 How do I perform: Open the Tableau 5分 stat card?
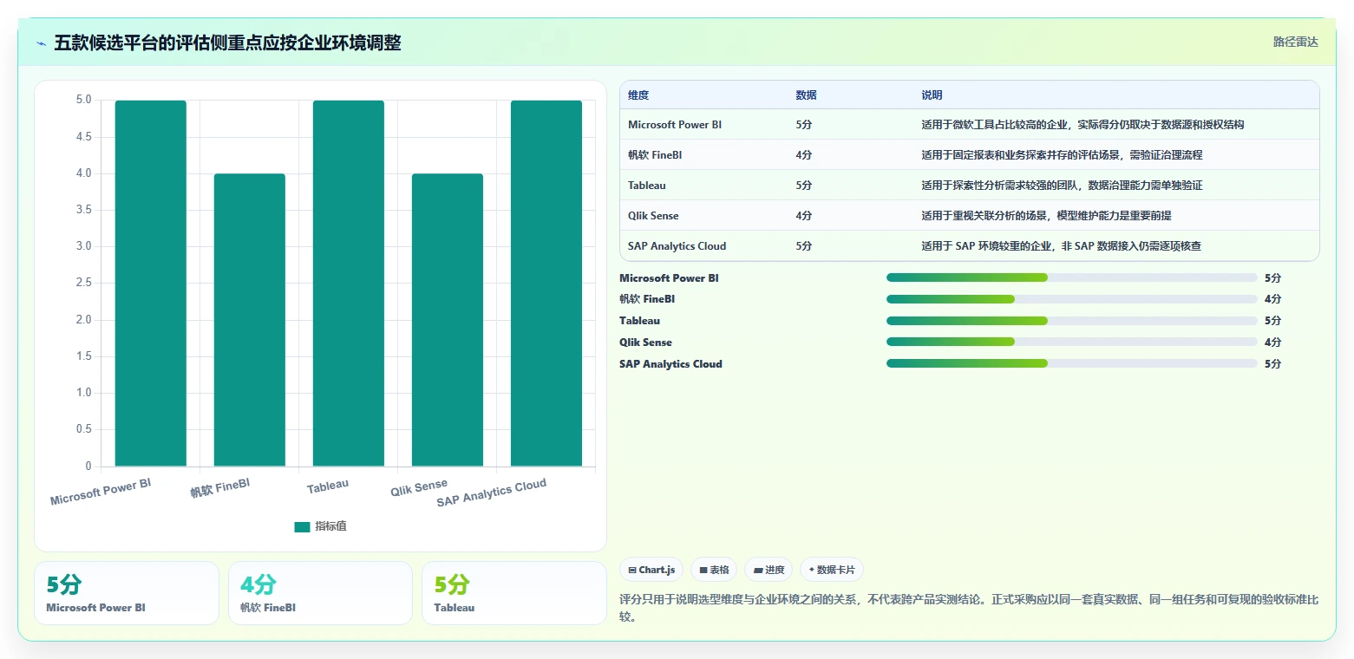tap(514, 593)
